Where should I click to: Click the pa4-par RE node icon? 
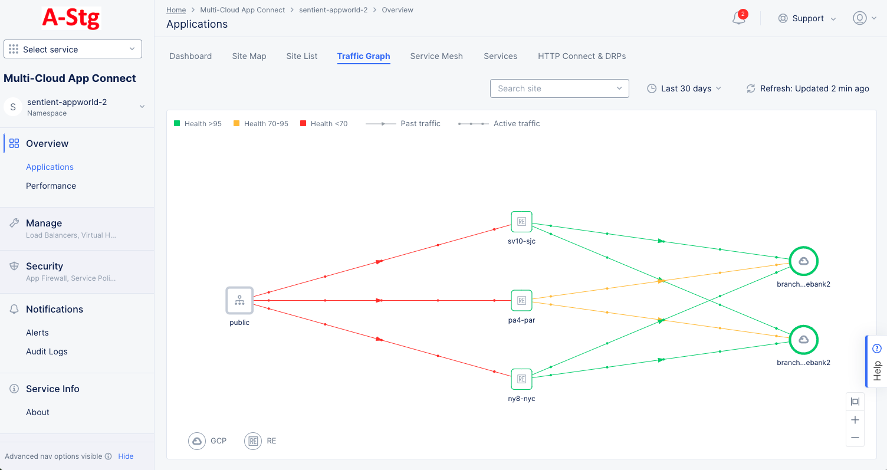click(x=521, y=300)
